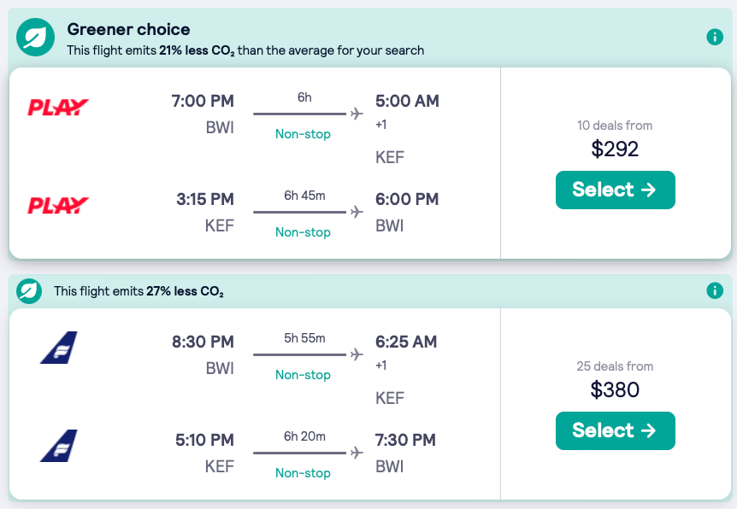Screen dimensions: 737x509
Task: Click the 6:25 AM KEF arrival time
Action: tap(406, 342)
